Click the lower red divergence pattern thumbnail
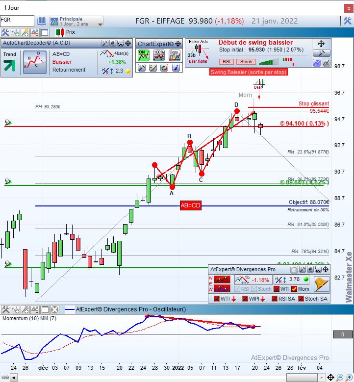This screenshot has height=382, width=354. [222, 289]
